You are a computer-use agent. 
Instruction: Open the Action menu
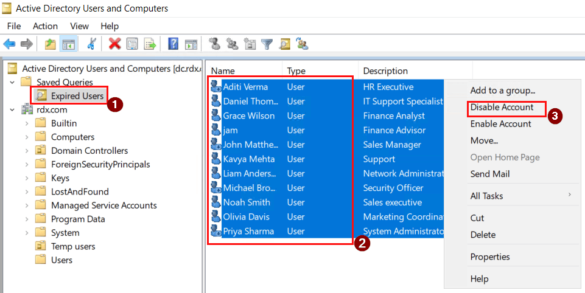coord(45,26)
